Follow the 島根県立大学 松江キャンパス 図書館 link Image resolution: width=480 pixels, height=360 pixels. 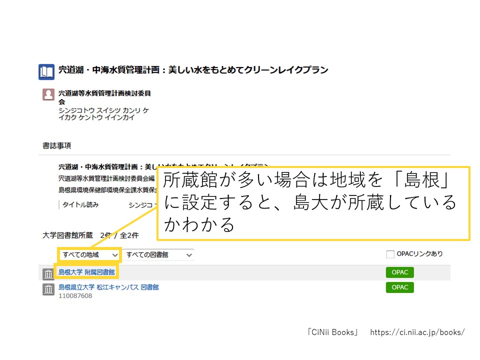point(108,287)
